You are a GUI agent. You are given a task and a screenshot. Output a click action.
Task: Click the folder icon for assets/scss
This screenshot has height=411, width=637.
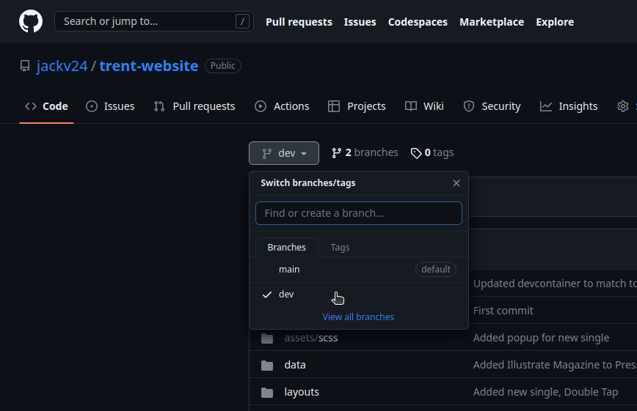[267, 338]
